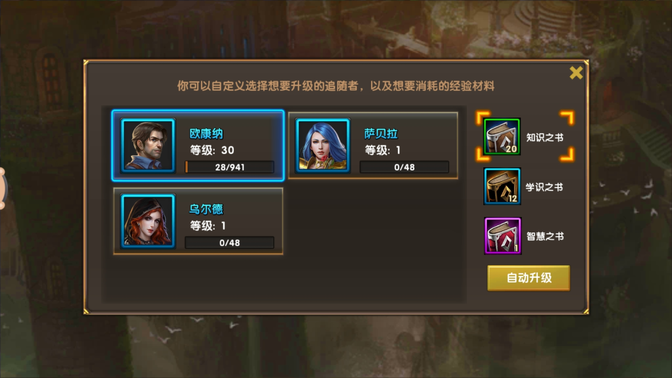
Task: Click 乌尔德's 0/48 experience bar
Action: click(x=229, y=243)
